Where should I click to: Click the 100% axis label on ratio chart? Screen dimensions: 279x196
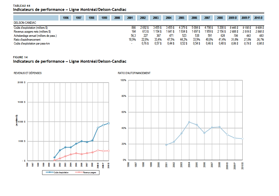pyautogui.click(x=123, y=80)
